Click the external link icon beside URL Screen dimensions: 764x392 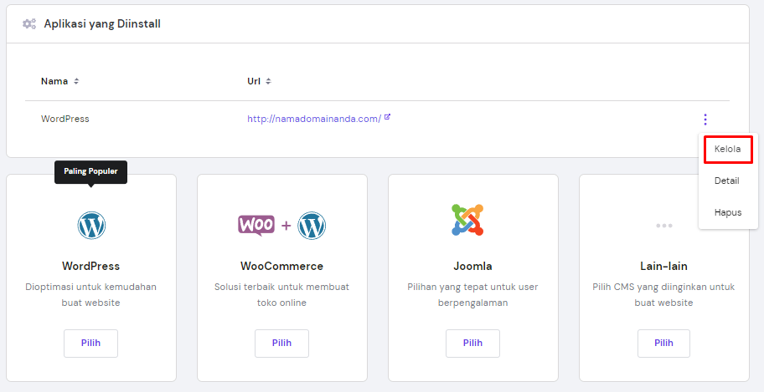point(388,118)
